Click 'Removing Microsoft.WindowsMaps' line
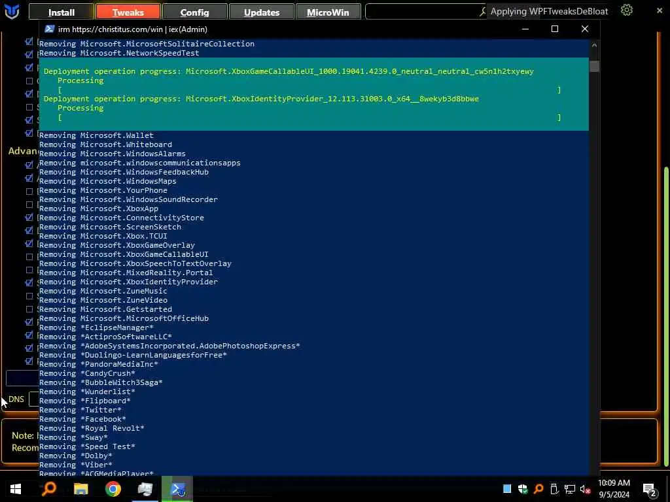Image resolution: width=670 pixels, height=502 pixels. (x=108, y=181)
